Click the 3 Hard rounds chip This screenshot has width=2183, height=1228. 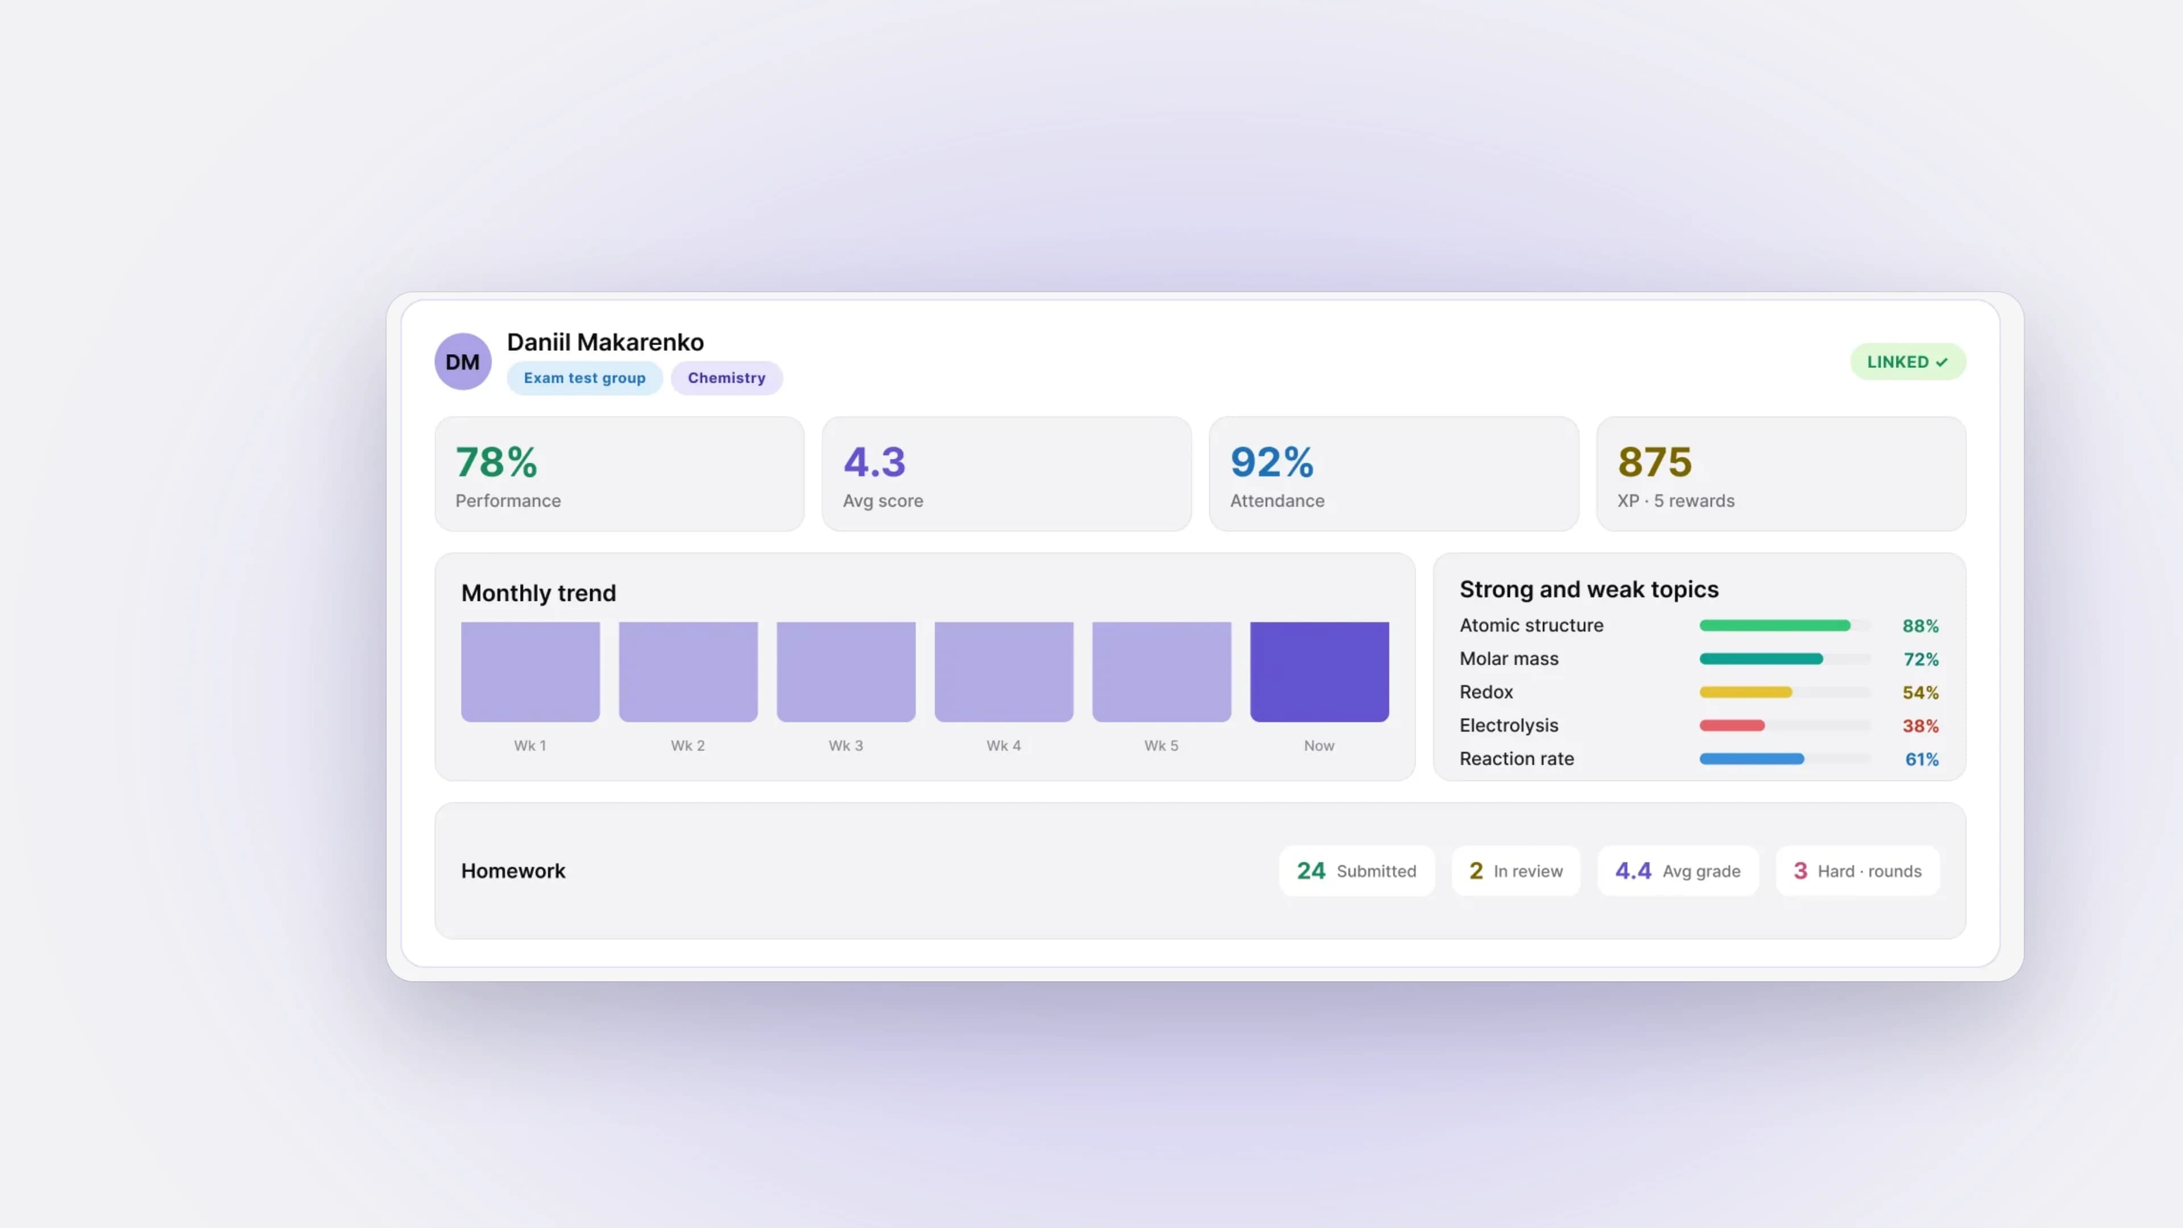click(x=1858, y=870)
